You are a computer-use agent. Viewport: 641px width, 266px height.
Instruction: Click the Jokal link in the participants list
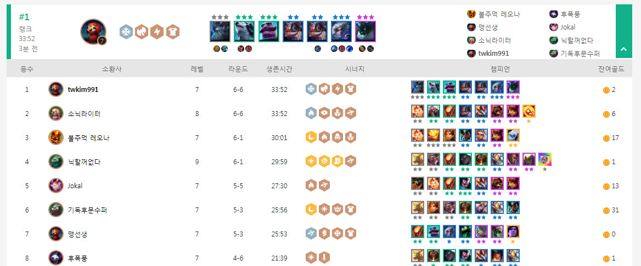pyautogui.click(x=567, y=27)
